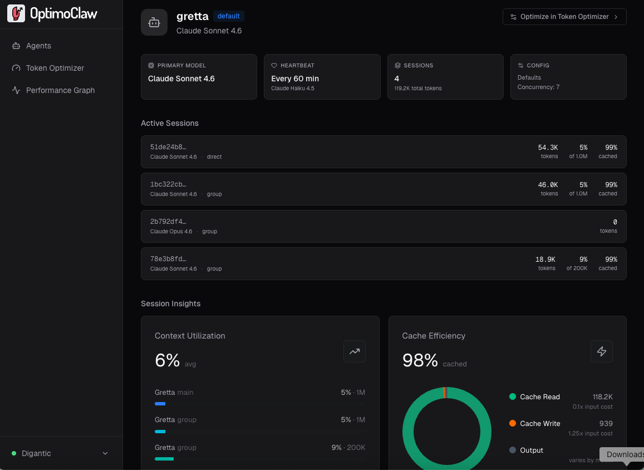This screenshot has width=644, height=470.
Task: Click the default badge next to gretta
Action: (x=228, y=16)
